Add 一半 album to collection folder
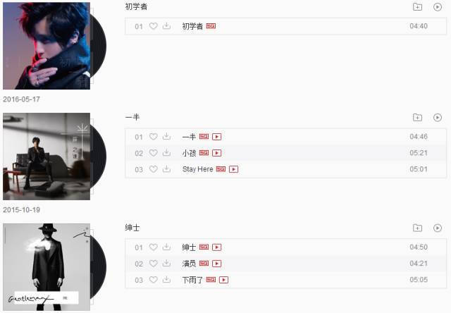451x313 pixels. [417, 117]
